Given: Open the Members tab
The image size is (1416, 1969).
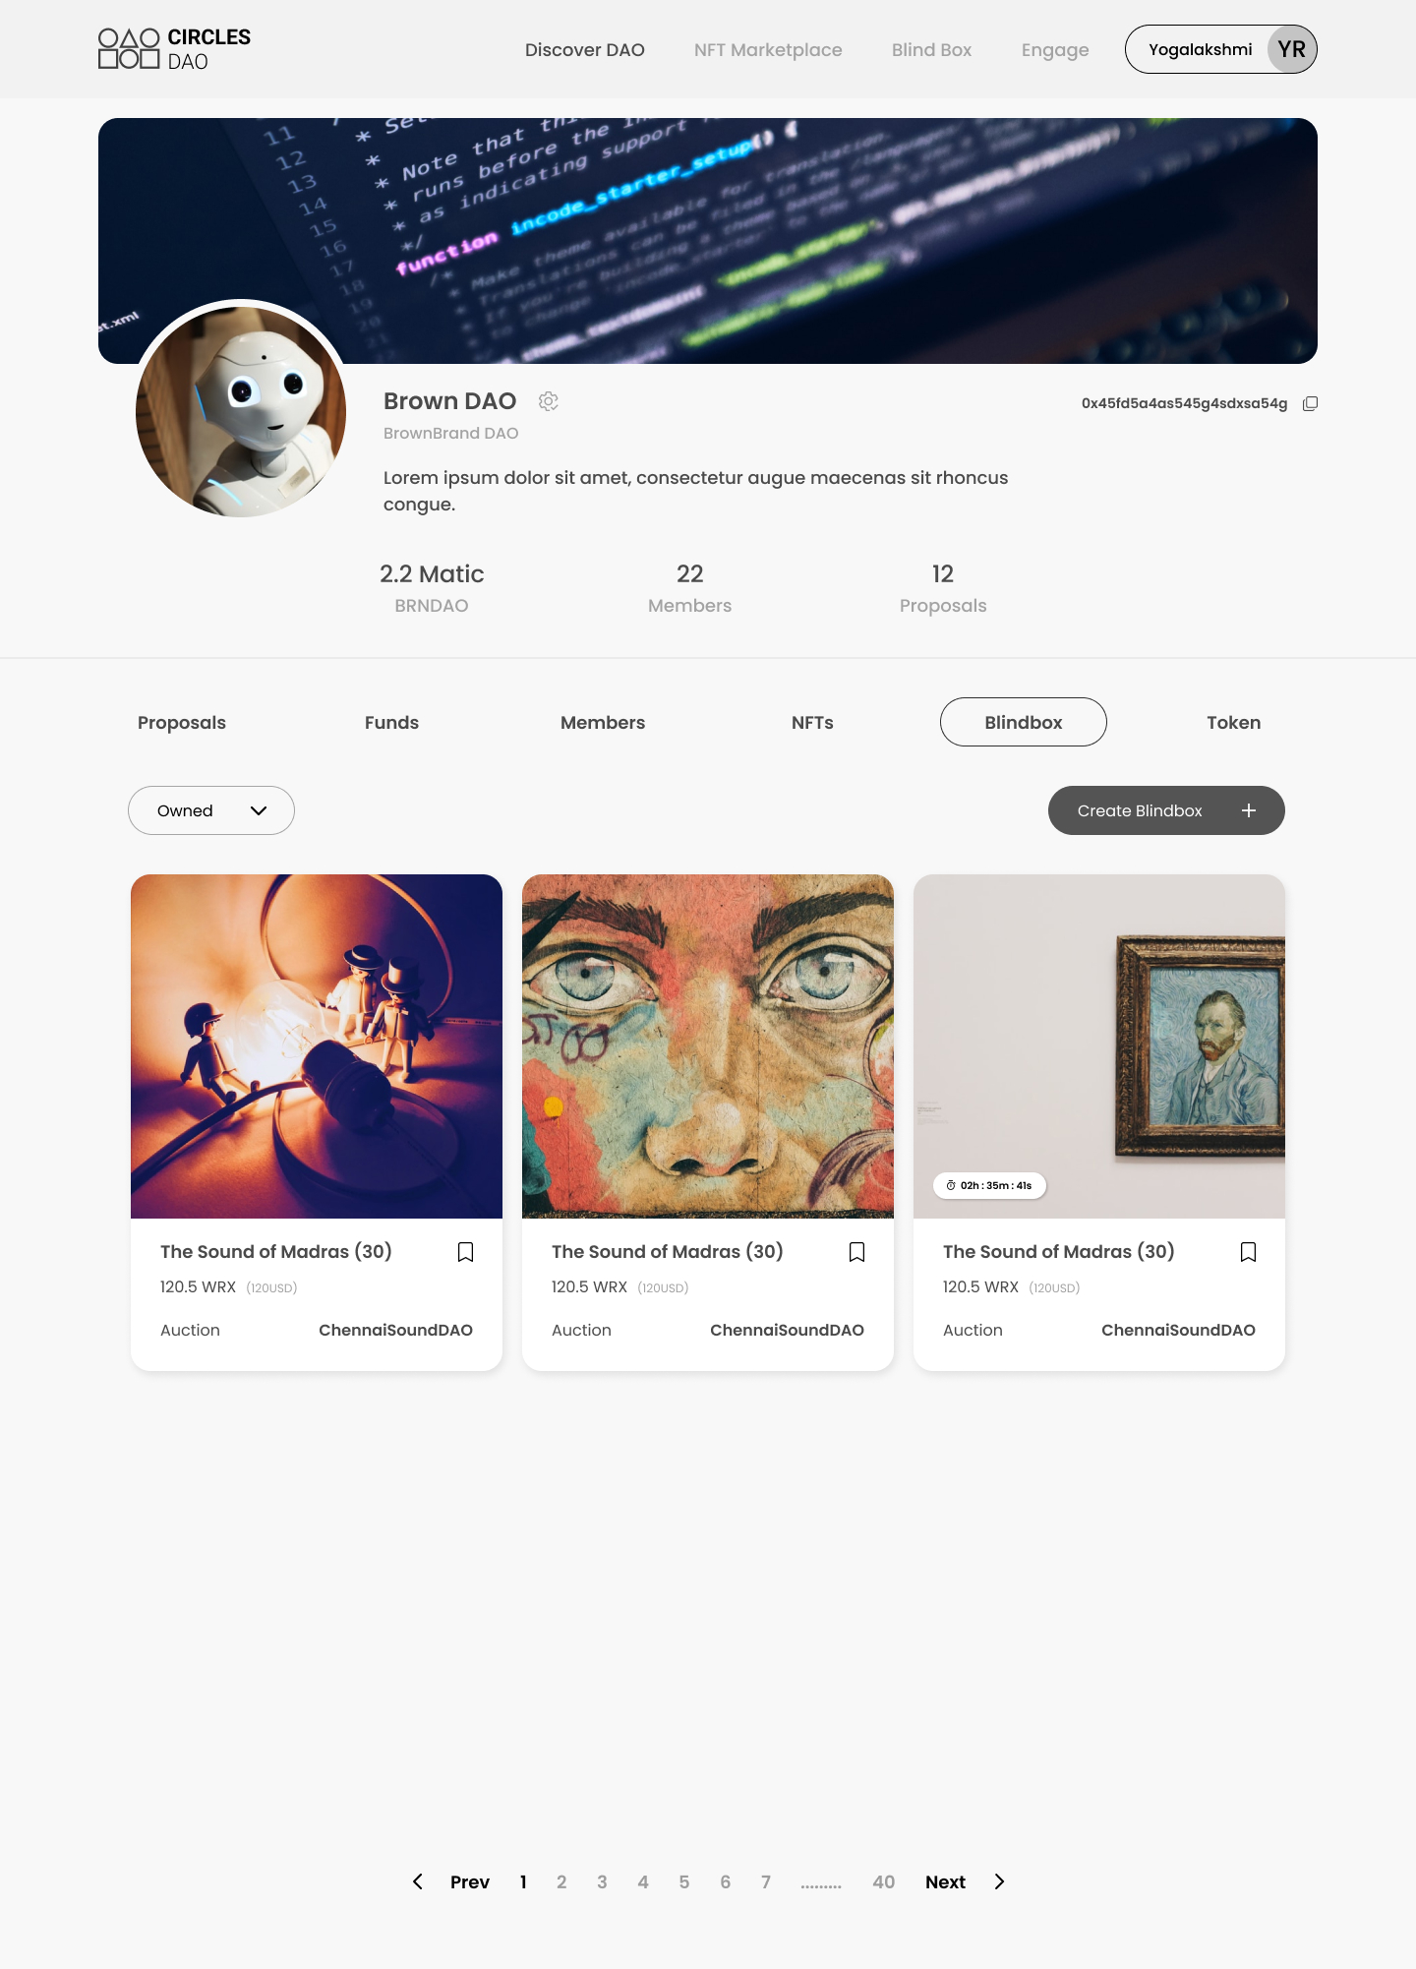Looking at the screenshot, I should [x=603, y=722].
